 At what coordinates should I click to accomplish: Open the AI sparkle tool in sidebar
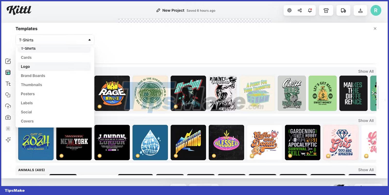(x=8, y=140)
